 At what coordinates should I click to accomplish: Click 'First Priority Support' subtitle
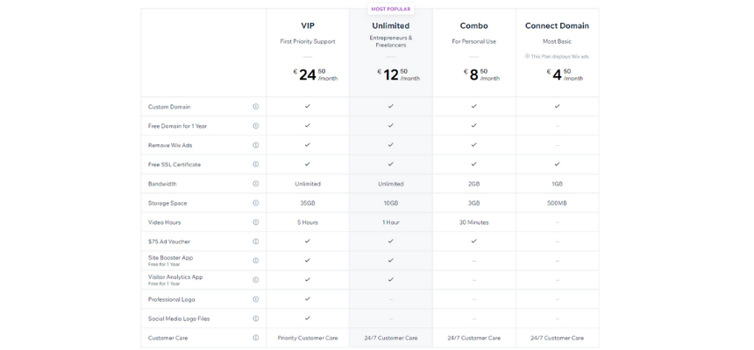(308, 41)
